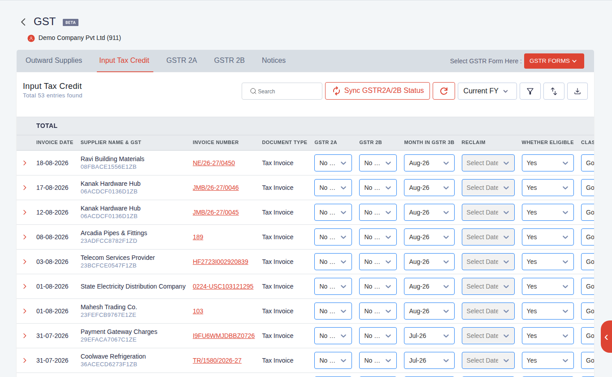Expand the Telecom Services Provider row
This screenshot has width=612, height=377.
pyautogui.click(x=25, y=262)
